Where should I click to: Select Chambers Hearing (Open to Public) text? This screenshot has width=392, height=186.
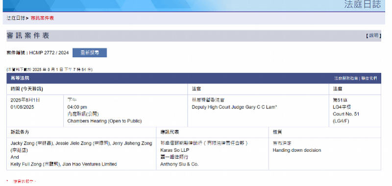[x=104, y=121]
